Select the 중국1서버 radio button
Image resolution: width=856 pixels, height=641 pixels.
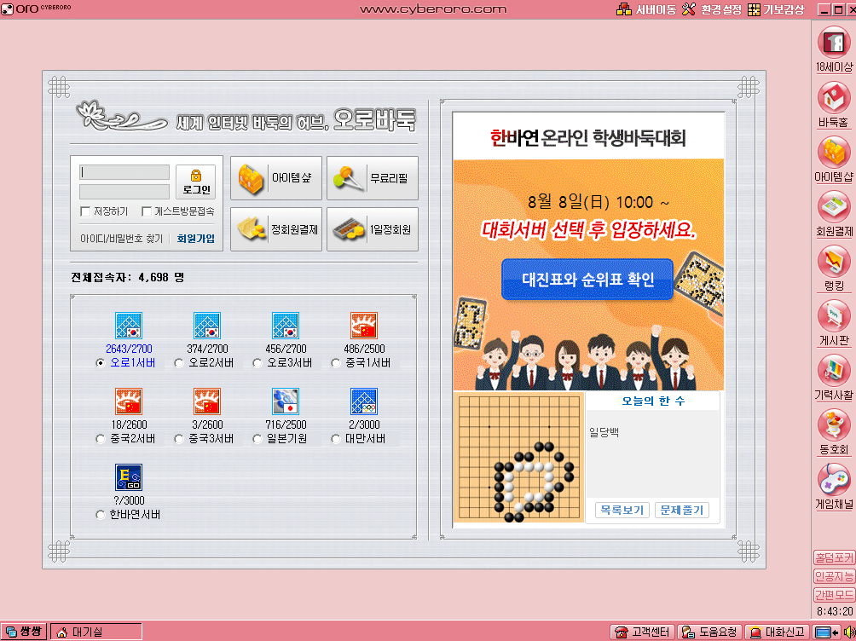coord(336,362)
